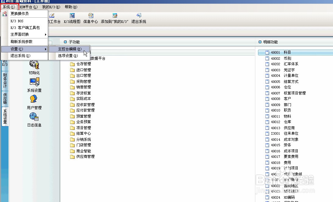Open the K/3流程图 toolbar icon
The width and height of the screenshot is (333, 202).
72,17
